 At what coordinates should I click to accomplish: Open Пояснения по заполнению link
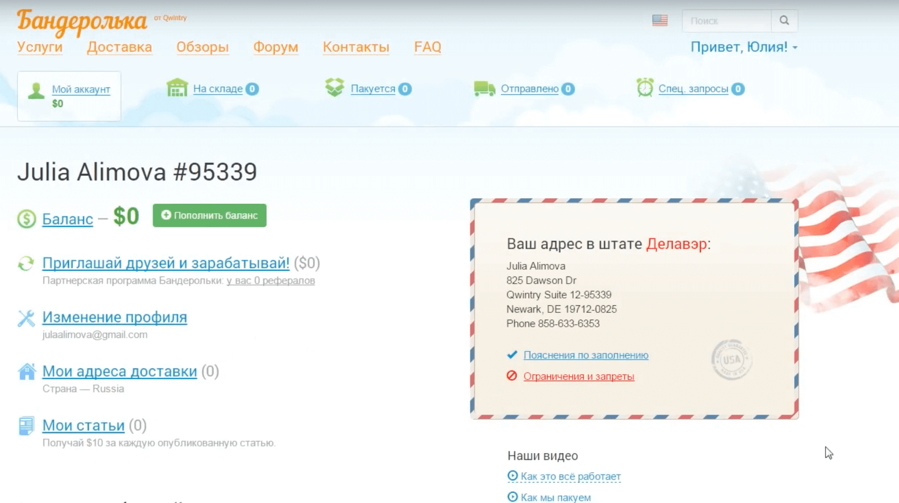point(585,355)
